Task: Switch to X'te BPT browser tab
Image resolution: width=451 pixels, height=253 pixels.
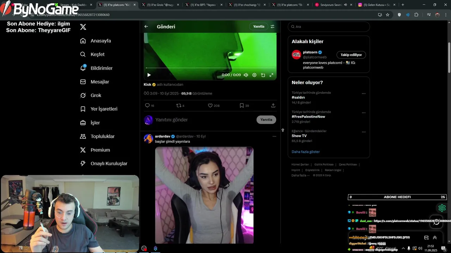Action: [x=204, y=5]
